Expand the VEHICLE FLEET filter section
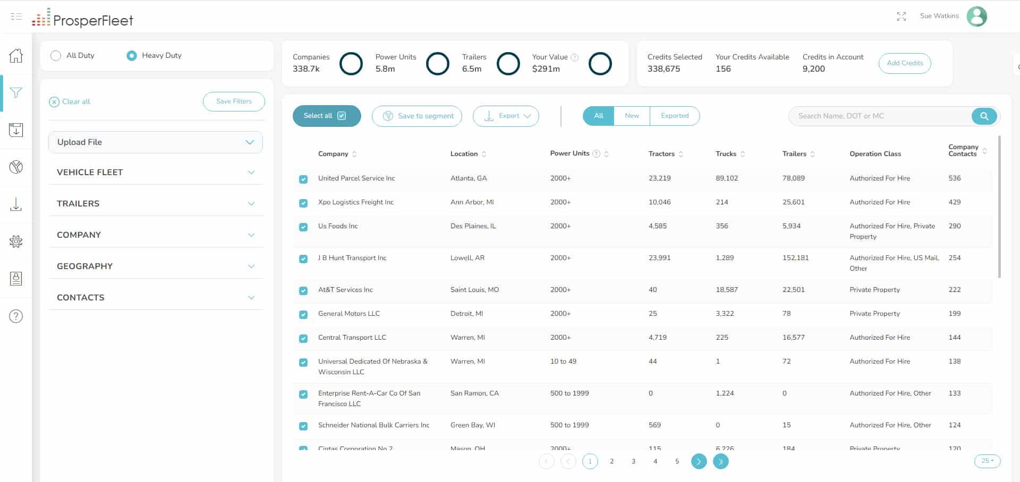This screenshot has height=482, width=1020. [x=156, y=173]
